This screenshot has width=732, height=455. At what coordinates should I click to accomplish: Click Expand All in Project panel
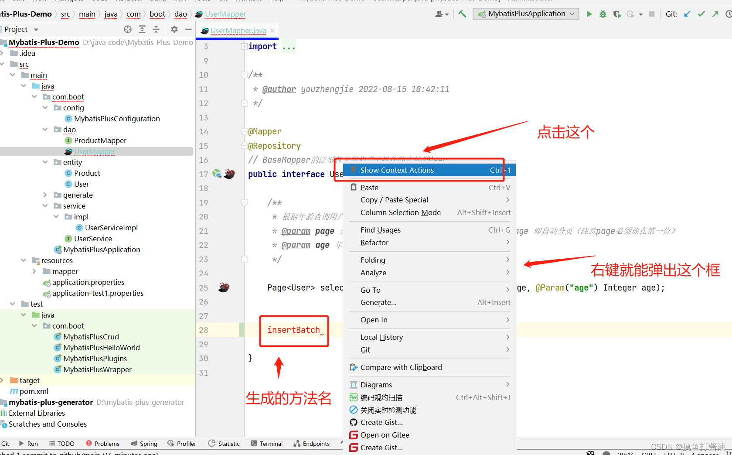[x=142, y=29]
